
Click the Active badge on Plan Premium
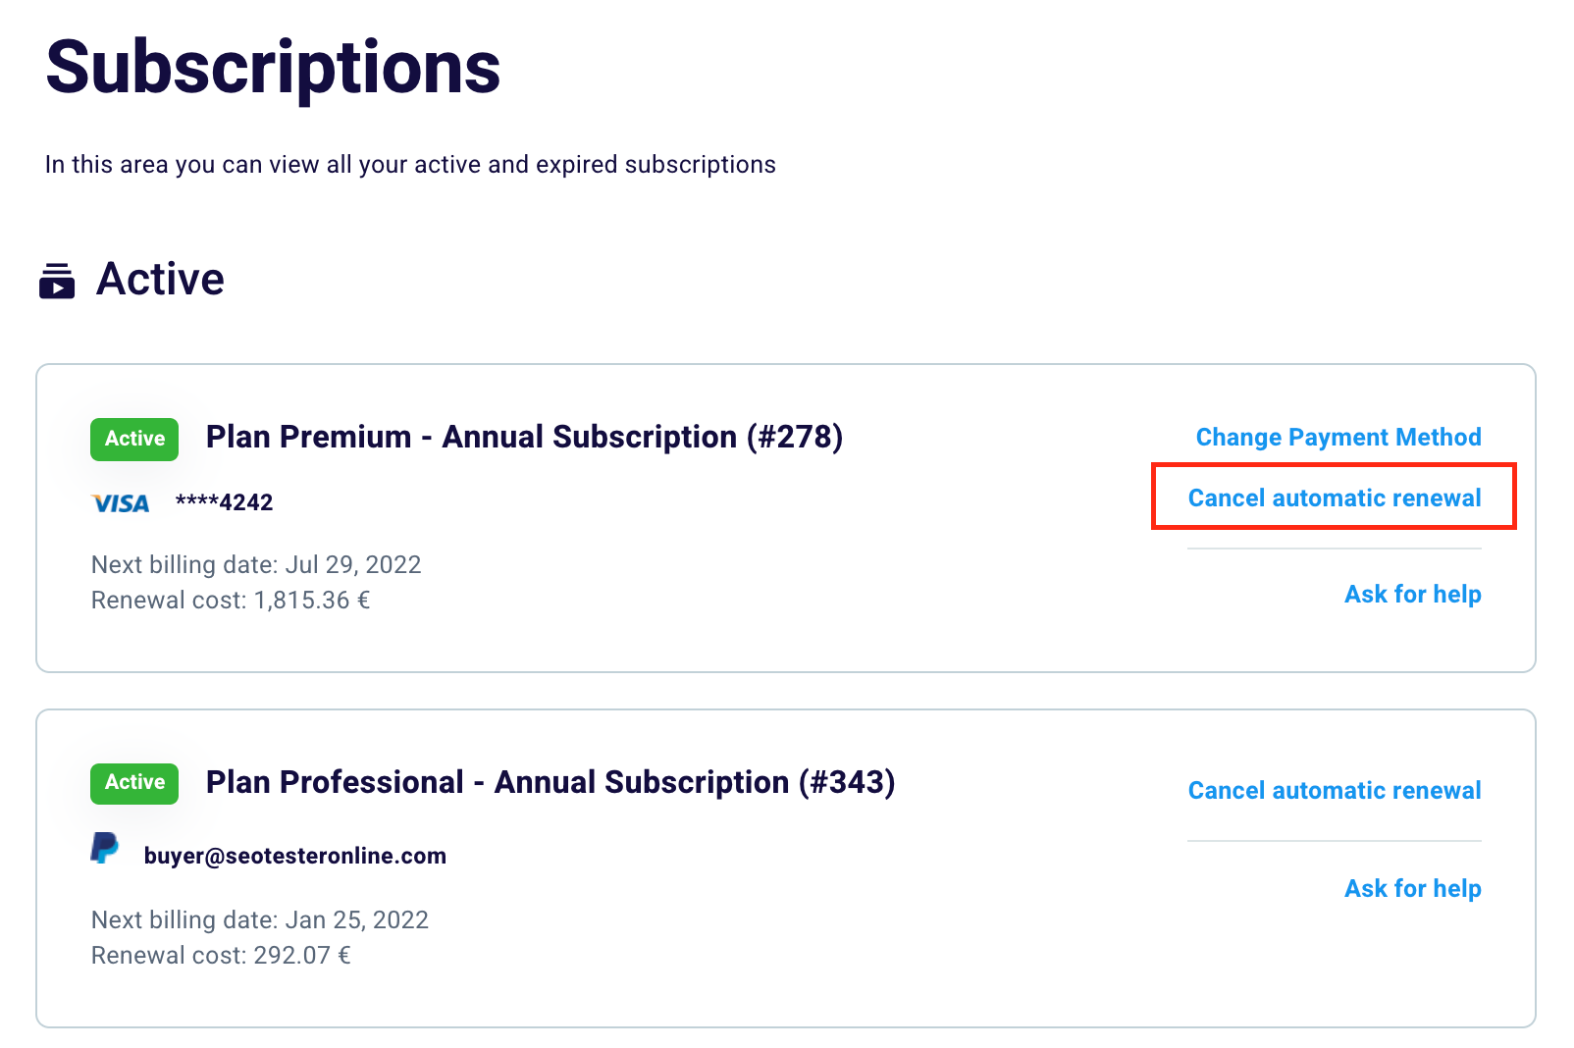(134, 439)
